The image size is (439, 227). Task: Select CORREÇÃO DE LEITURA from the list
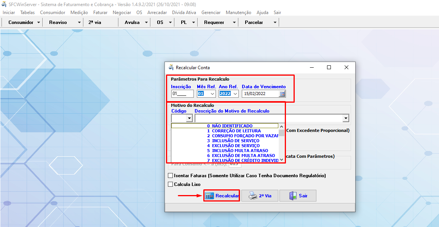[x=236, y=131]
